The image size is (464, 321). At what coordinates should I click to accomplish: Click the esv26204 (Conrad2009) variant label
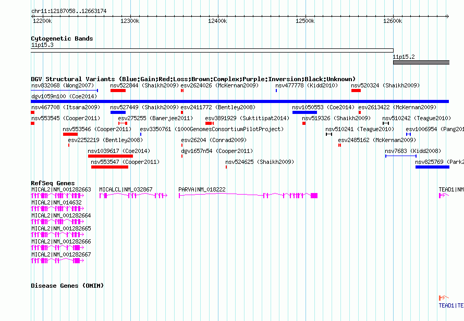click(214, 140)
